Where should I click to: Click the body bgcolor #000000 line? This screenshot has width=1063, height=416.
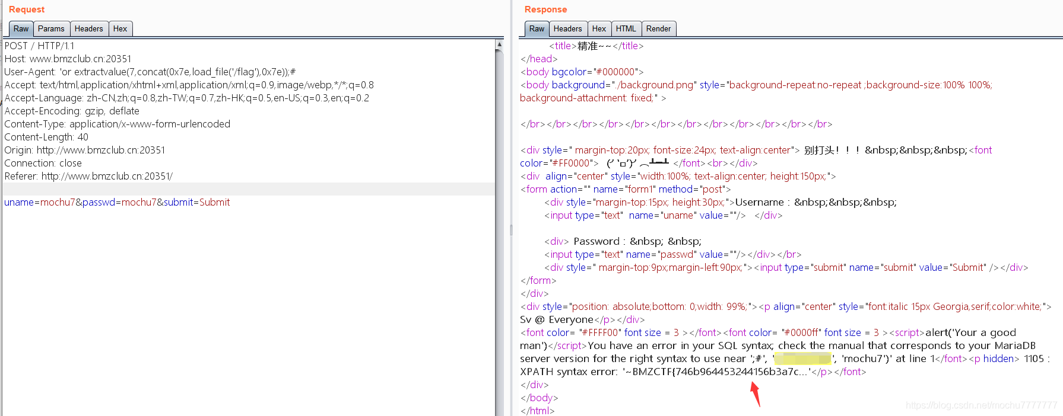point(582,72)
